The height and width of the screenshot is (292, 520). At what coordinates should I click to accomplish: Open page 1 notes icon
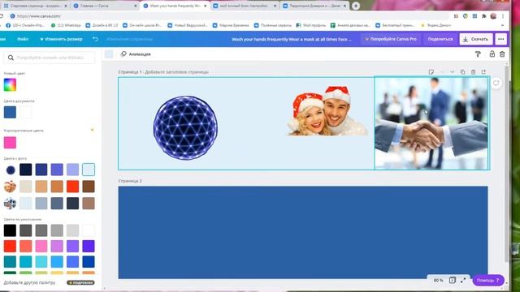[431, 72]
